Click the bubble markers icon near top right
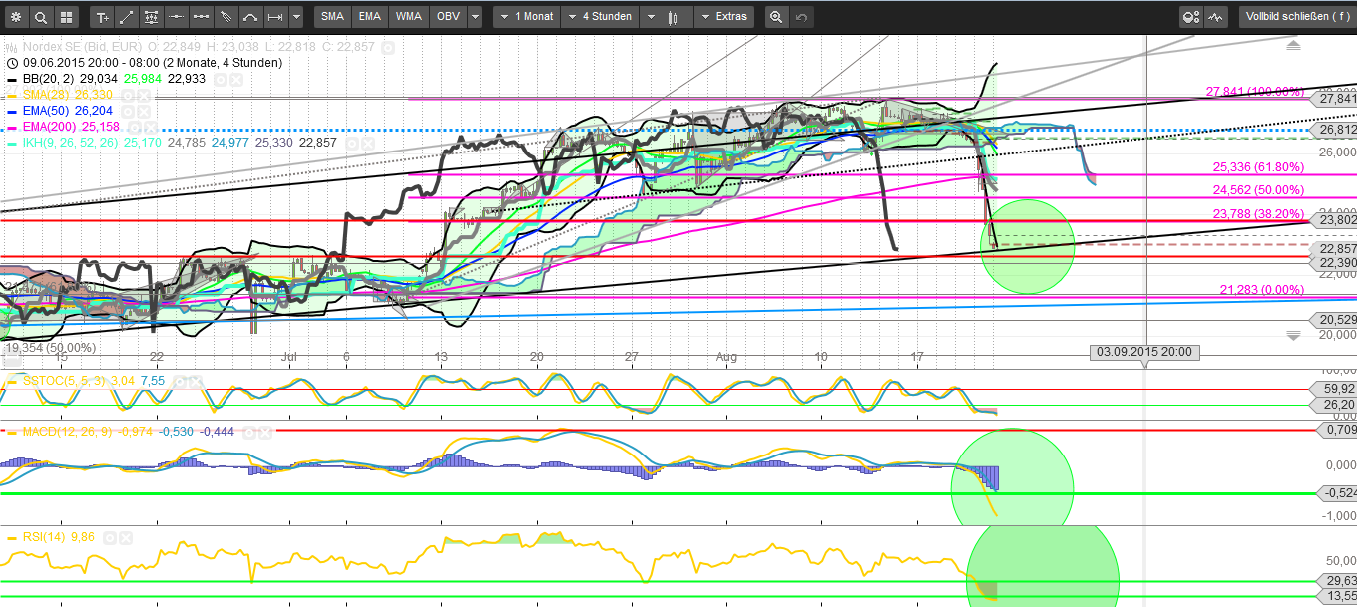Viewport: 1357px width, 607px height. (x=1190, y=17)
